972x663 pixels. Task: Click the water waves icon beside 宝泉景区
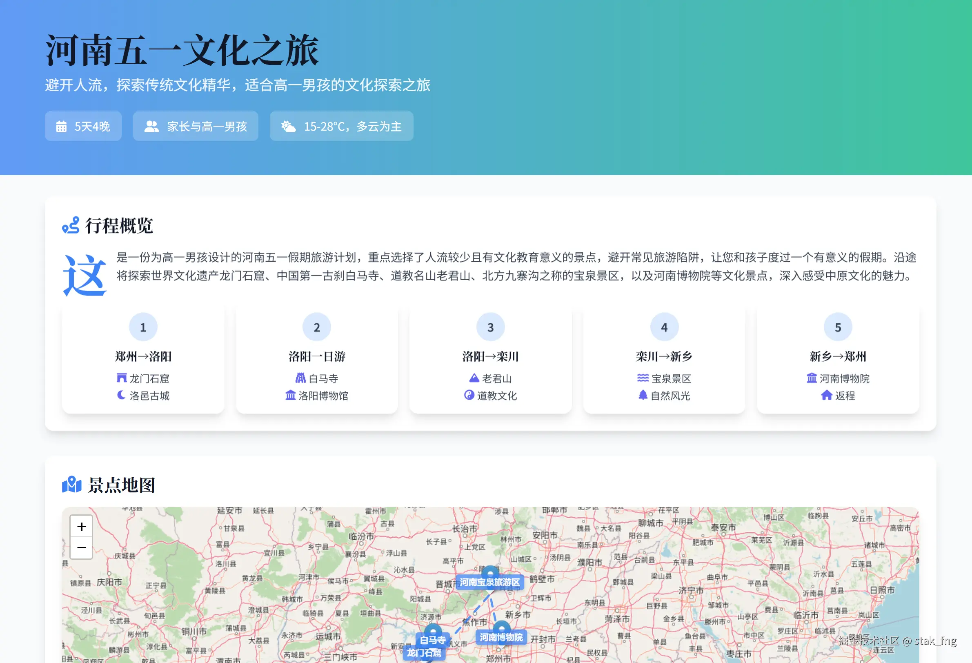643,378
